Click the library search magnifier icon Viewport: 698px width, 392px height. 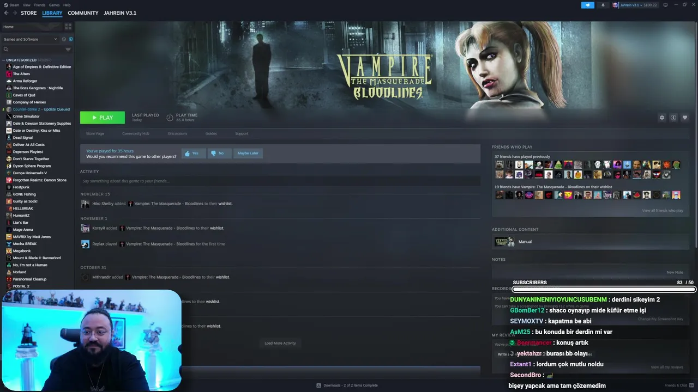(6, 50)
